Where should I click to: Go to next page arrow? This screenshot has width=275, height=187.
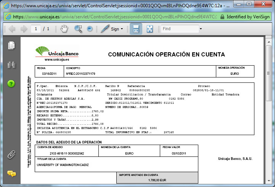(x=24, y=29)
